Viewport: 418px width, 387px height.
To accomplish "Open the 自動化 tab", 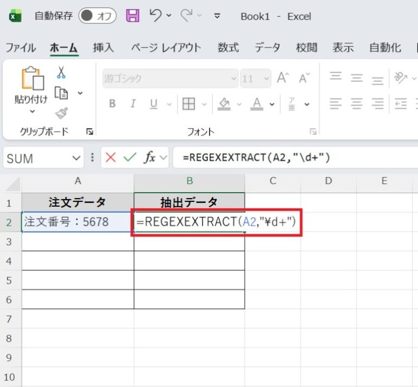I will click(x=385, y=48).
